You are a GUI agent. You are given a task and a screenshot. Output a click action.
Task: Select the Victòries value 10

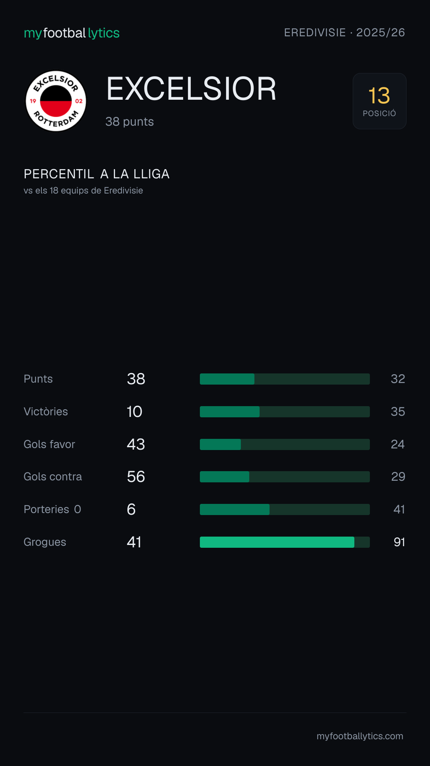135,412
